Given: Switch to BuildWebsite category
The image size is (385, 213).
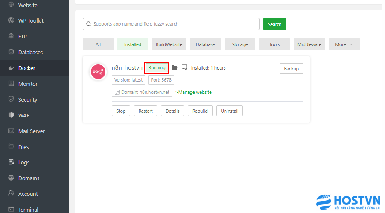Looking at the screenshot, I should [x=169, y=44].
